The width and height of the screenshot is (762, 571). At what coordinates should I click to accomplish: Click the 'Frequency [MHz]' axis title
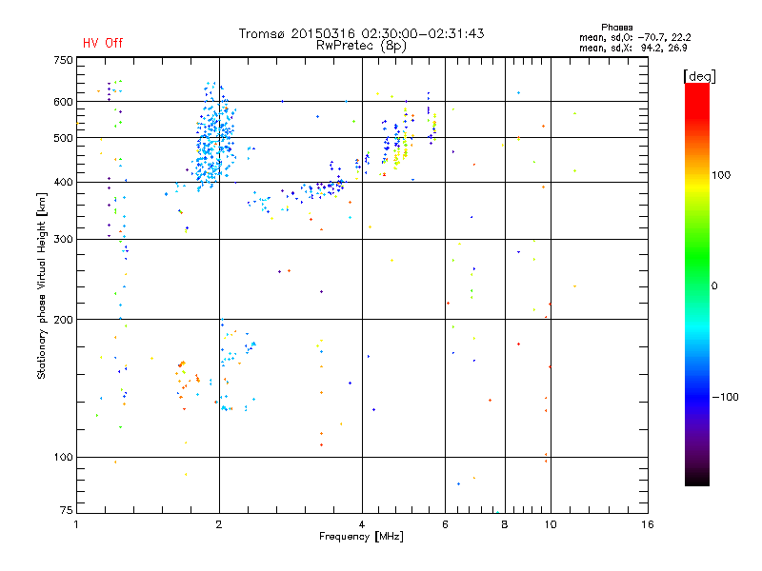pyautogui.click(x=361, y=537)
